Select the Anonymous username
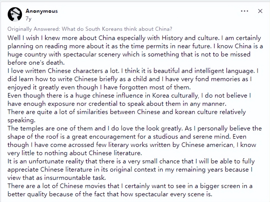 (x=41, y=11)
